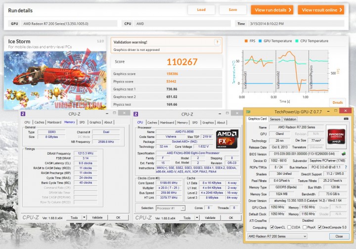Click the Physics test 169.66 value
This screenshot has width=356, height=249.
point(172,105)
